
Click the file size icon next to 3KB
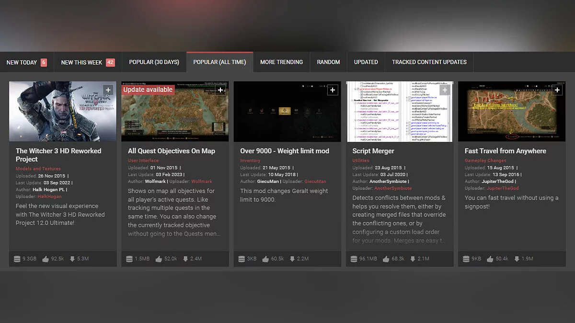point(241,259)
